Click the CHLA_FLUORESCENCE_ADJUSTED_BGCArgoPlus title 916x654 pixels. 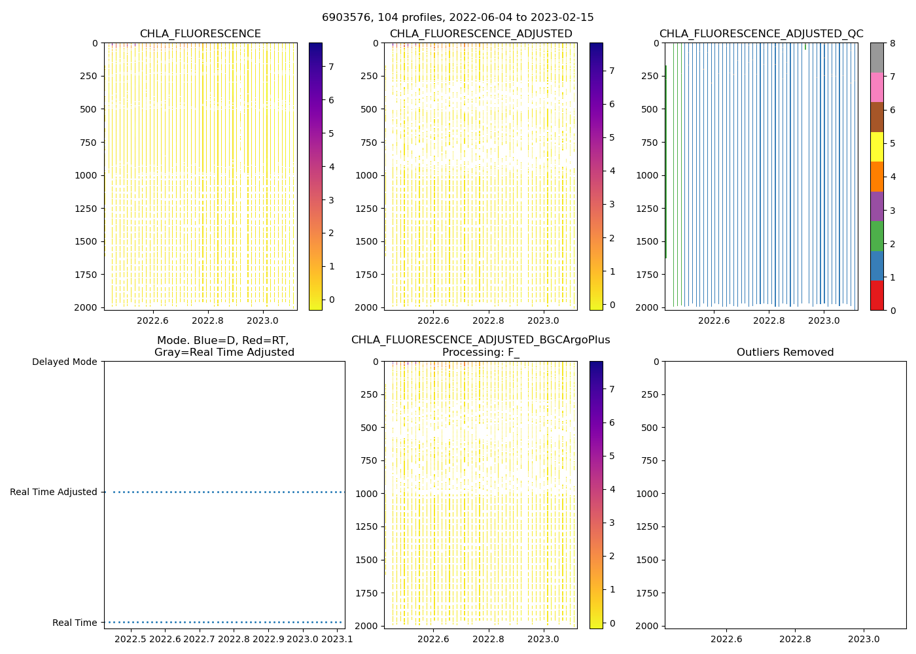pyautogui.click(x=480, y=340)
